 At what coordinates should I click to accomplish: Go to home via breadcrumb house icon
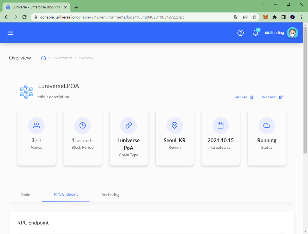pyautogui.click(x=43, y=58)
